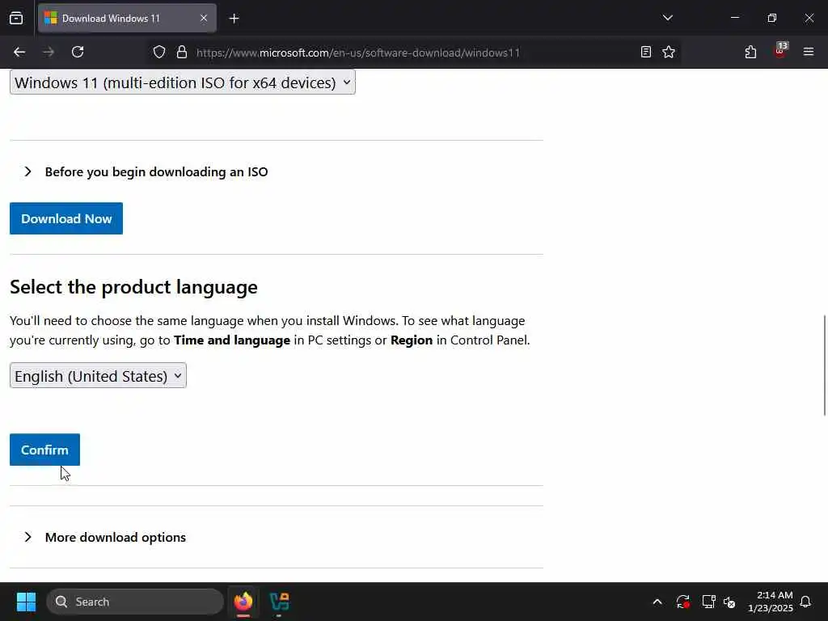Reload the current page
This screenshot has height=621, width=828.
tap(78, 52)
